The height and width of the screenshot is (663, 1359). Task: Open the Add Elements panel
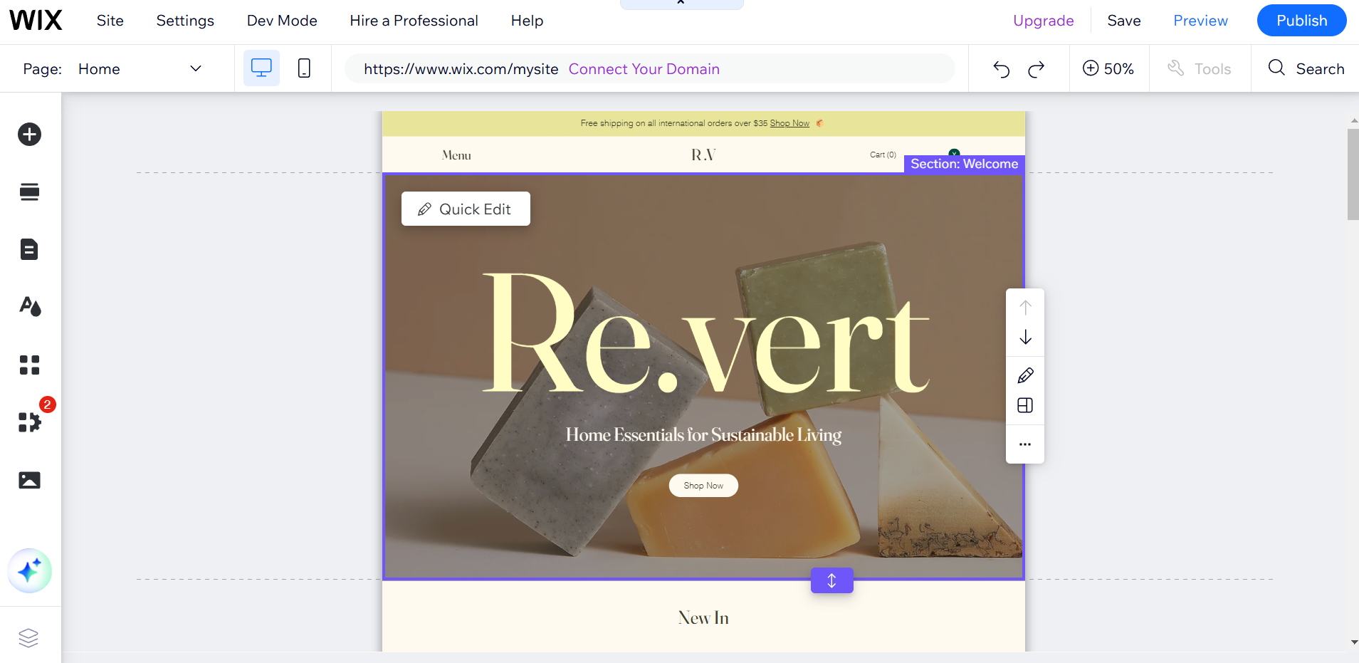[29, 134]
